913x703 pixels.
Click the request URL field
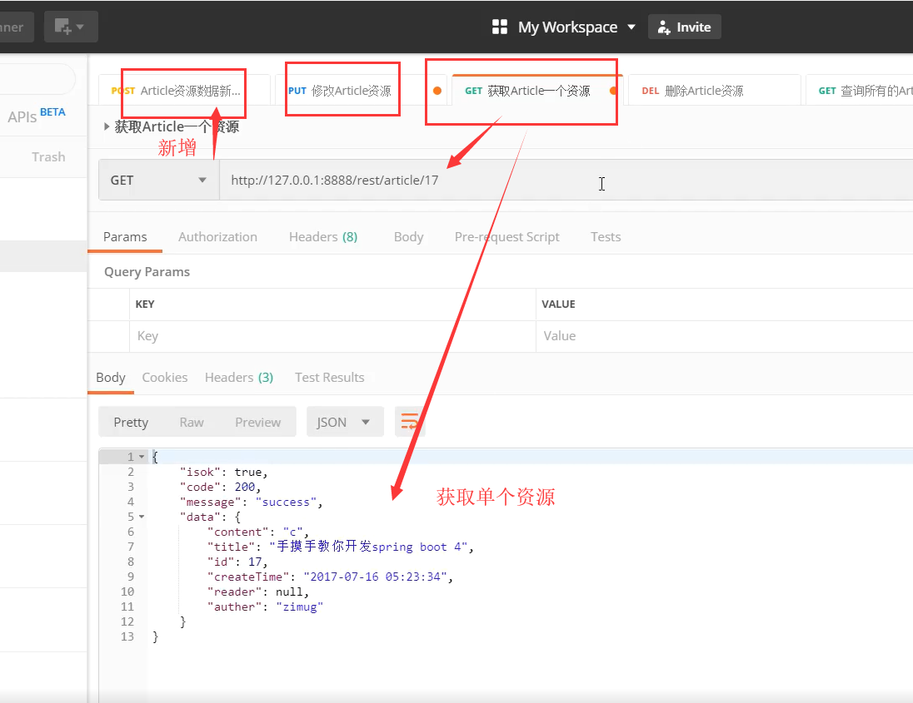[x=565, y=181]
